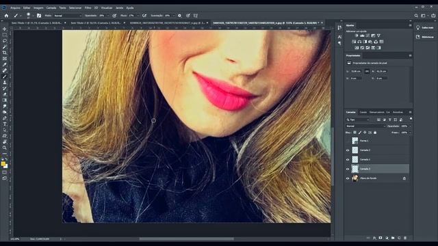Click the delete layer trash icon
The height and width of the screenshot is (246, 438).
[x=405, y=238]
